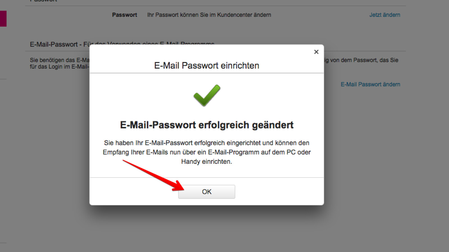Click the dialog title E-Mail Passwort einrichten

(x=207, y=66)
